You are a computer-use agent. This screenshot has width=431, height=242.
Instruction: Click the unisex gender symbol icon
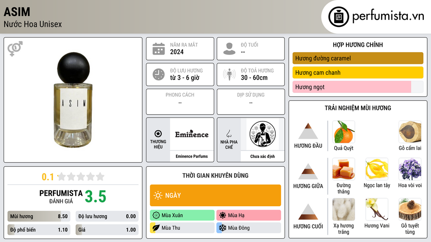(x=15, y=49)
